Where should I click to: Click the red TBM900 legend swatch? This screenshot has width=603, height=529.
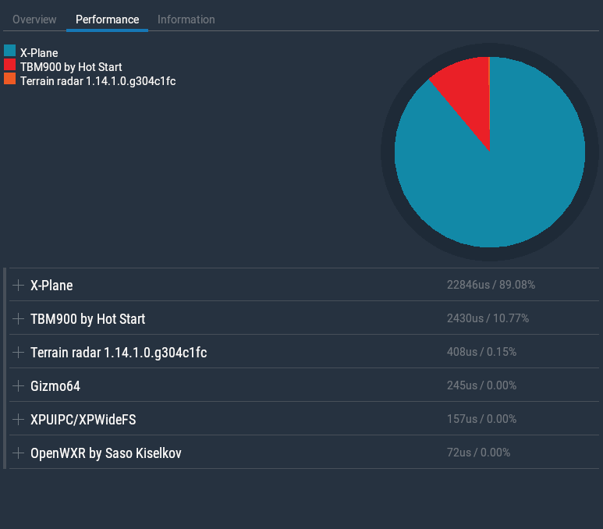[10, 66]
